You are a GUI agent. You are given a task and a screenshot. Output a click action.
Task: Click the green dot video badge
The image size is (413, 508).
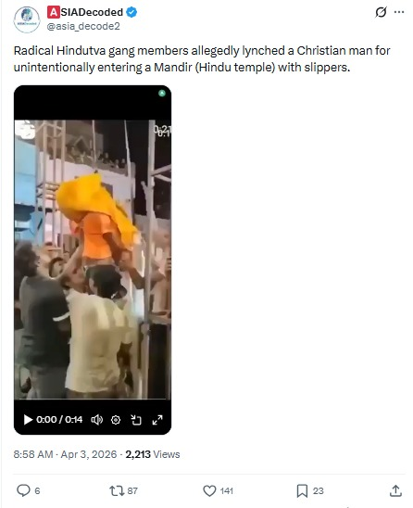coord(162,94)
